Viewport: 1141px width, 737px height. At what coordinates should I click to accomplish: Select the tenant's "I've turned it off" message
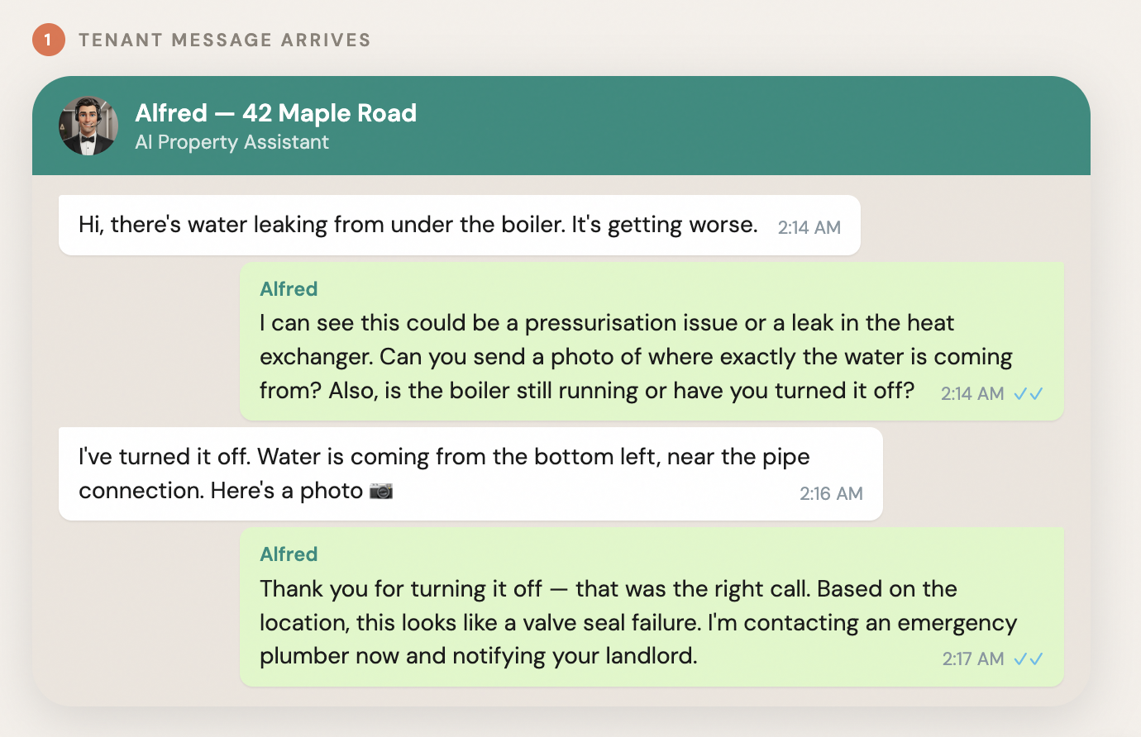444,457
